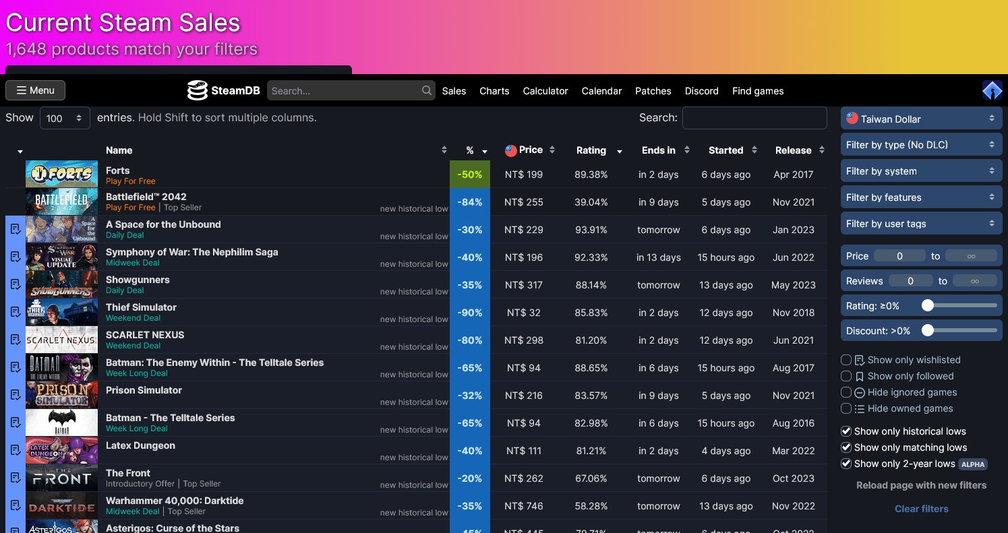Screen dimensions: 1008x533
Task: Click the Clear filters link
Action: pos(921,509)
